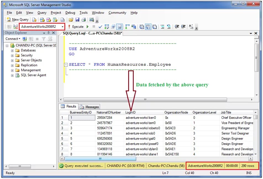Image resolution: width=263 pixels, height=179 pixels.
Task: Open Object Explorer window position dropdown
Action: 44,33
